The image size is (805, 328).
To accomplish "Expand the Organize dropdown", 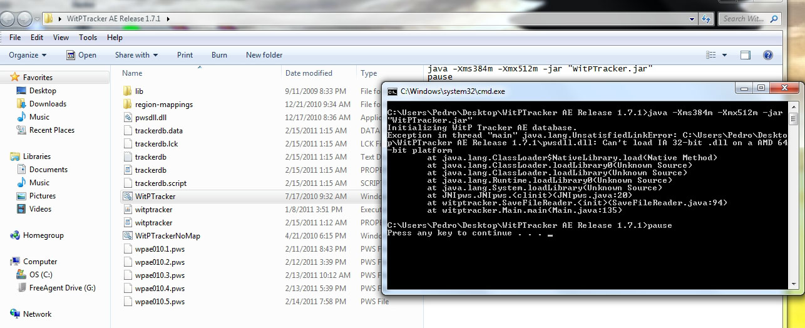I will [28, 55].
